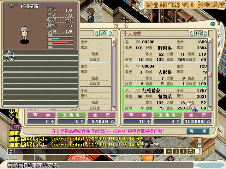226x169 pixels.
Task: Click down arrow of bank pet scrollbar
Action: coord(114,108)
